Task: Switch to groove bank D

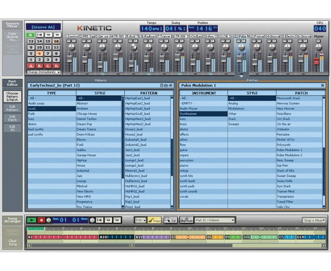Action: click(x=56, y=66)
